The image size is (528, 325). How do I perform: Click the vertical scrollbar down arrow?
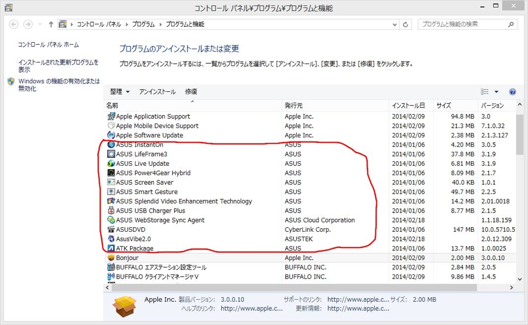[520, 279]
